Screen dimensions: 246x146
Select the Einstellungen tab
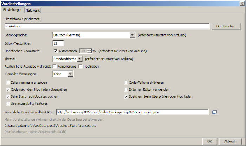coord(13,10)
